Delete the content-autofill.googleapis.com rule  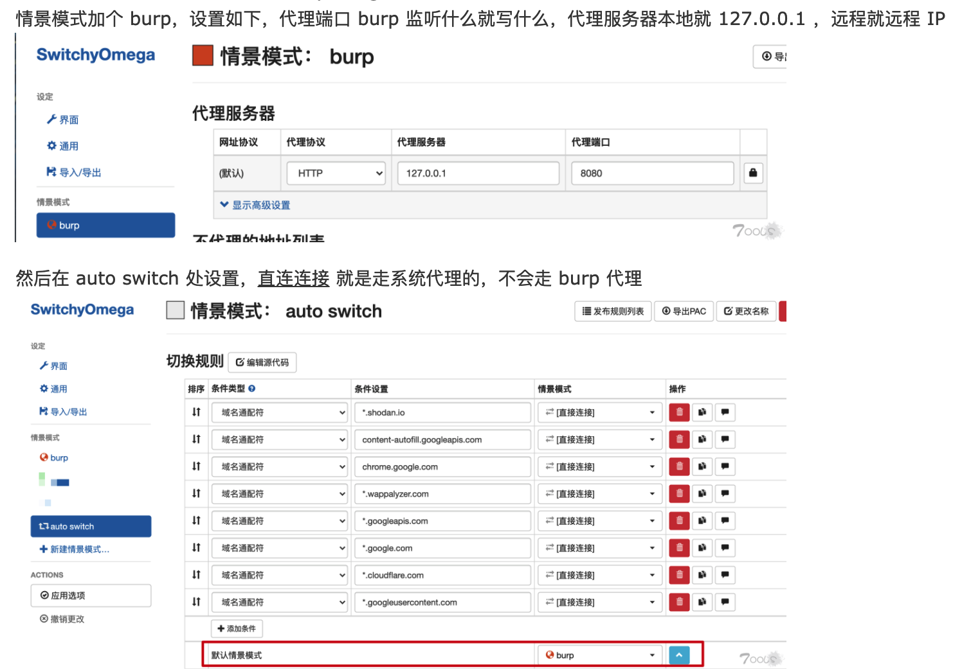point(679,439)
